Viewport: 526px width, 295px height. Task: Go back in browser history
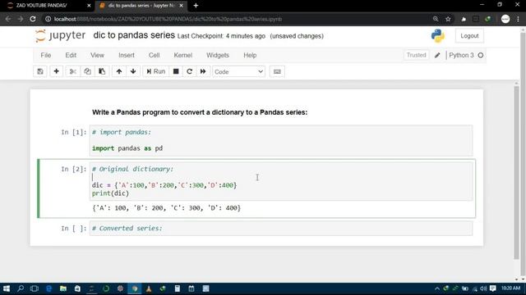tap(8, 19)
